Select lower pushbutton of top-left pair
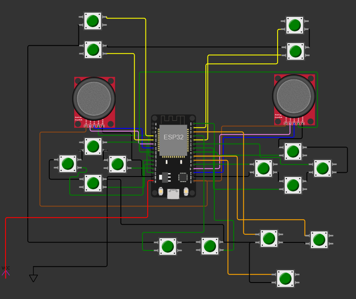This screenshot has width=356, height=299. coord(93,49)
